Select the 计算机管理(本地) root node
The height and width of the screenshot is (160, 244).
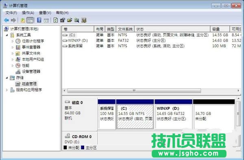click(24, 29)
